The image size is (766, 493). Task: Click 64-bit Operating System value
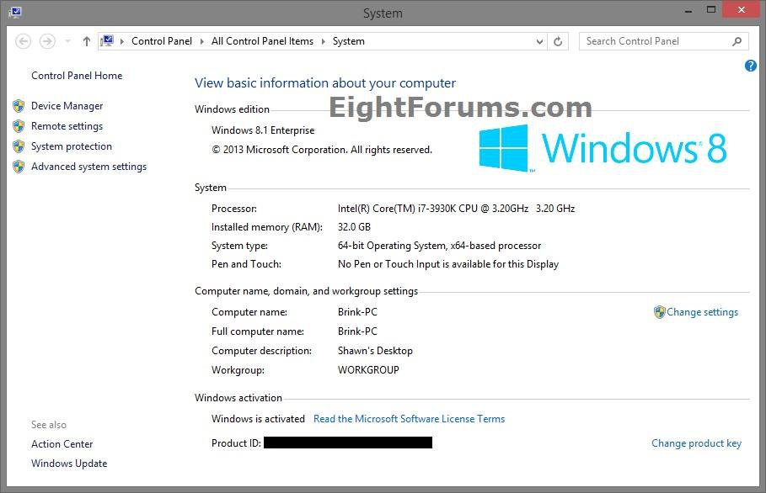coord(439,246)
